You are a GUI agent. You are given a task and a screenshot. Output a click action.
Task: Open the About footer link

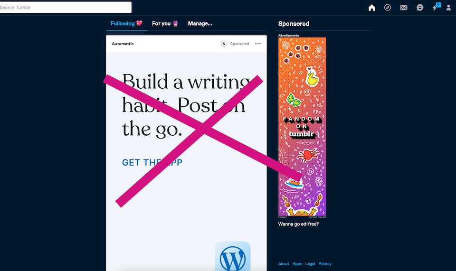pos(284,264)
